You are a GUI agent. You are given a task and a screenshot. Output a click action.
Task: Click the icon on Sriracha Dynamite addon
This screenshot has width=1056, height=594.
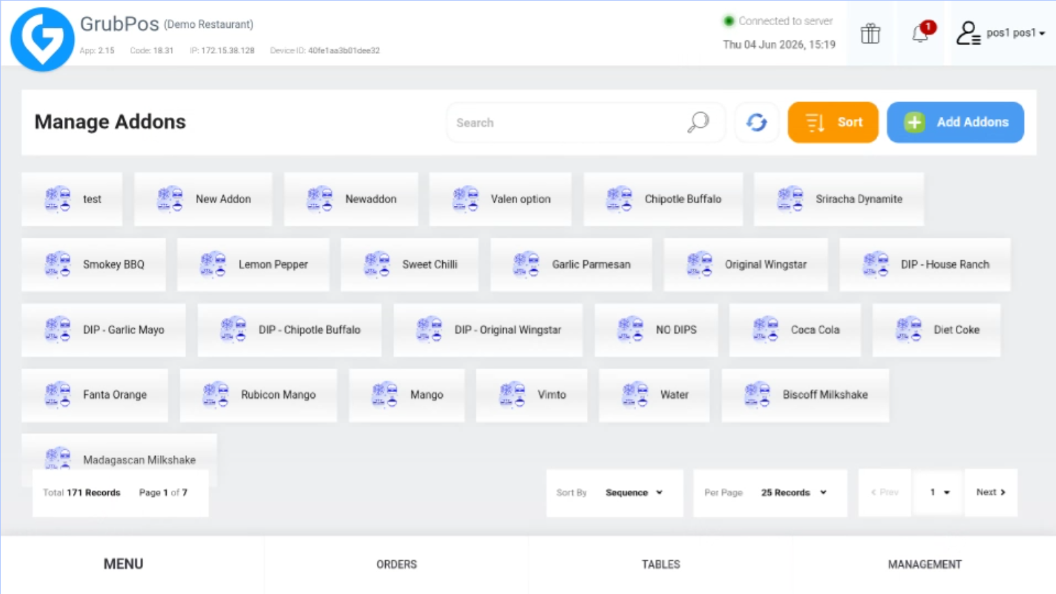[791, 199]
